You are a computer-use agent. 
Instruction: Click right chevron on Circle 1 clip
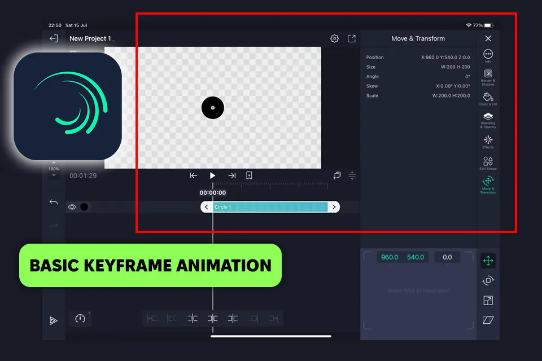pyautogui.click(x=334, y=207)
